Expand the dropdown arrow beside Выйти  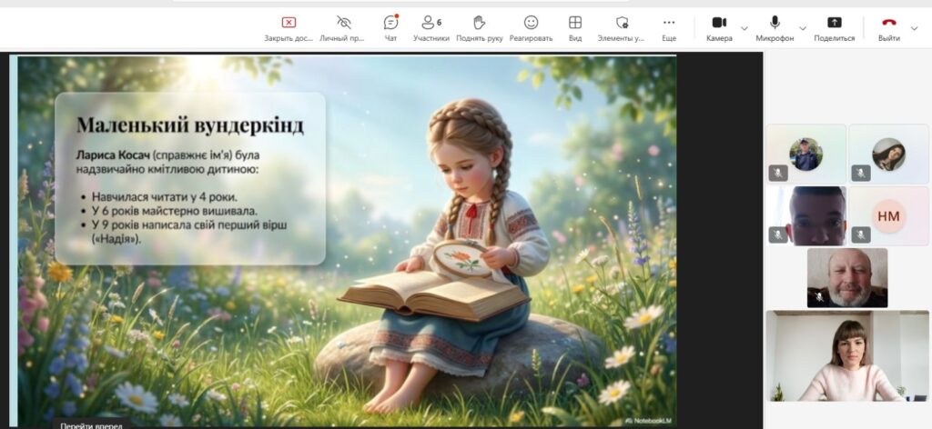tap(914, 27)
